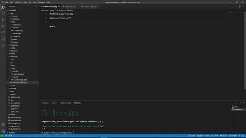Image resolution: width=246 pixels, height=138 pixels.
Task: Switch to the Output panel tab
Action: (x=54, y=103)
